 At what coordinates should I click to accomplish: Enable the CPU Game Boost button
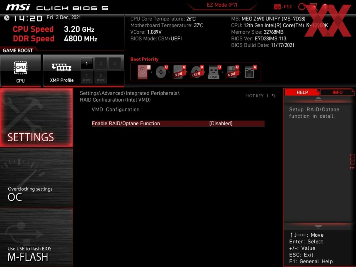[x=20, y=70]
